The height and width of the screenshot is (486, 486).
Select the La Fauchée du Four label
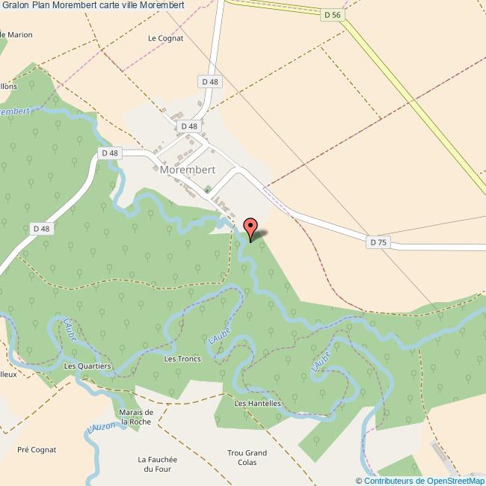coord(157,464)
